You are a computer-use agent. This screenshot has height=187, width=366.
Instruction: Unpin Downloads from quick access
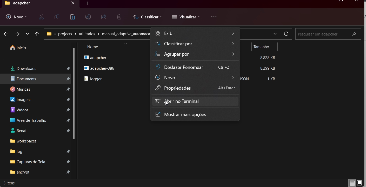(68, 69)
